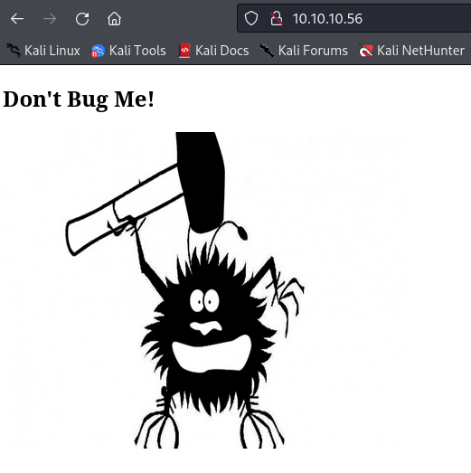The image size is (471, 473).
Task: Open the Kali Docs bookmark
Action: (x=213, y=51)
